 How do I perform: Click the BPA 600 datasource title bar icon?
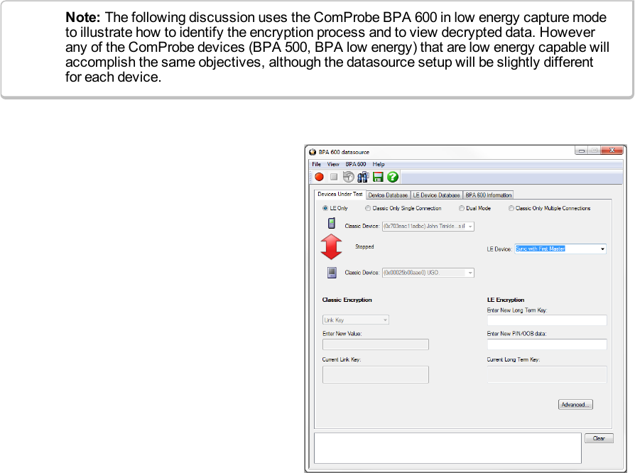pyautogui.click(x=313, y=152)
